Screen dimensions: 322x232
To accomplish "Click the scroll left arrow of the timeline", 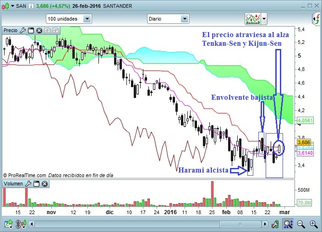I will click(x=32, y=224).
